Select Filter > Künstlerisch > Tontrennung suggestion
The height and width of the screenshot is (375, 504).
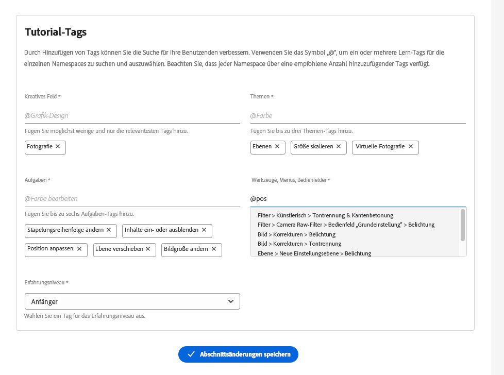pos(325,215)
